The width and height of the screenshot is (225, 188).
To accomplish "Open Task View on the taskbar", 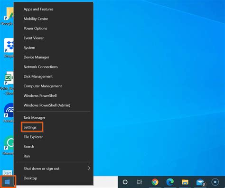I will pyautogui.click(x=140, y=182).
